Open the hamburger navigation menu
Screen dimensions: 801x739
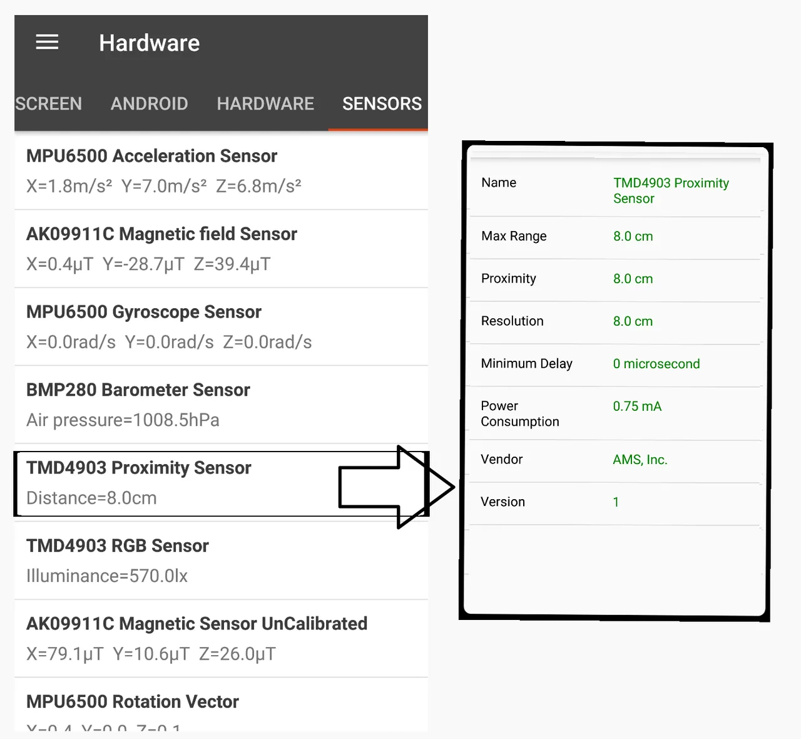(x=47, y=43)
